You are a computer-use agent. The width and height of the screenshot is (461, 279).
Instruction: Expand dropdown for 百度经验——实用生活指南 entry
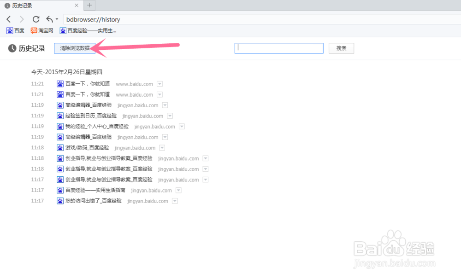pos(178,190)
